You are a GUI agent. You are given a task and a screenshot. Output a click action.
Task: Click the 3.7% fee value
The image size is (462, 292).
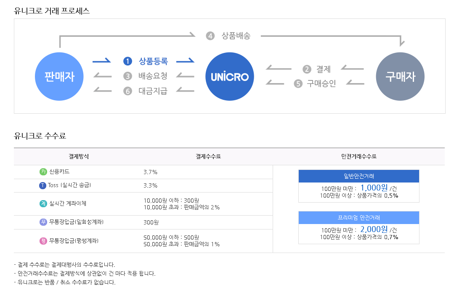pos(151,172)
